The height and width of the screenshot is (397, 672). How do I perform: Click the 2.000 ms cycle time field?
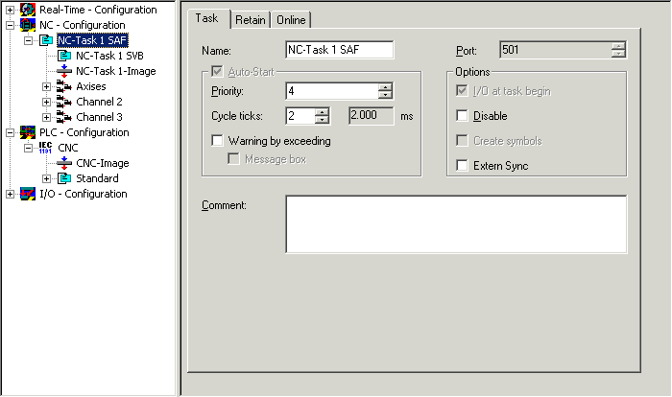pos(372,116)
